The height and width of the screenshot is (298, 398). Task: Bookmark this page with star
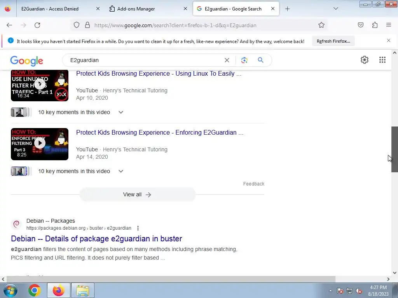pos(321,25)
